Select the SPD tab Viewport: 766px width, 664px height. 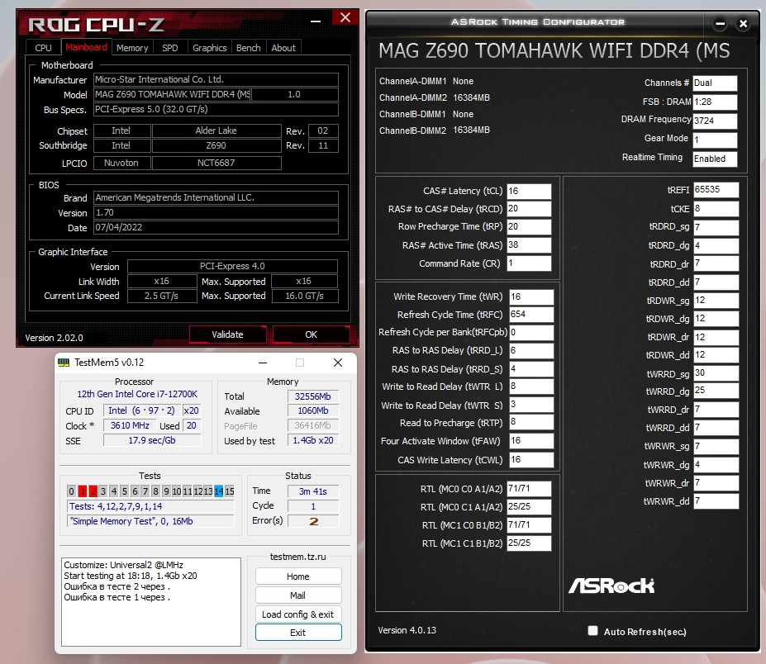point(170,48)
